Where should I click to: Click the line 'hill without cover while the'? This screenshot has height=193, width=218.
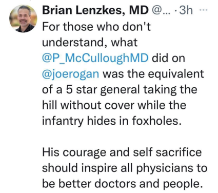point(114,105)
